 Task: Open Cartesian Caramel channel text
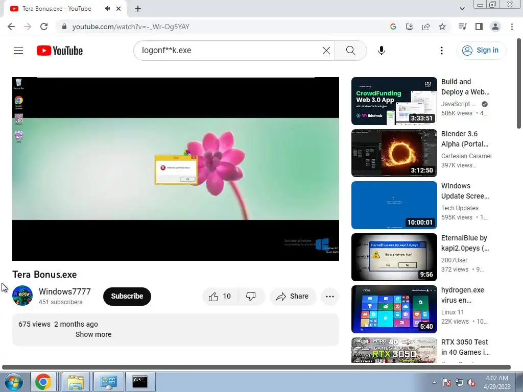466,156
